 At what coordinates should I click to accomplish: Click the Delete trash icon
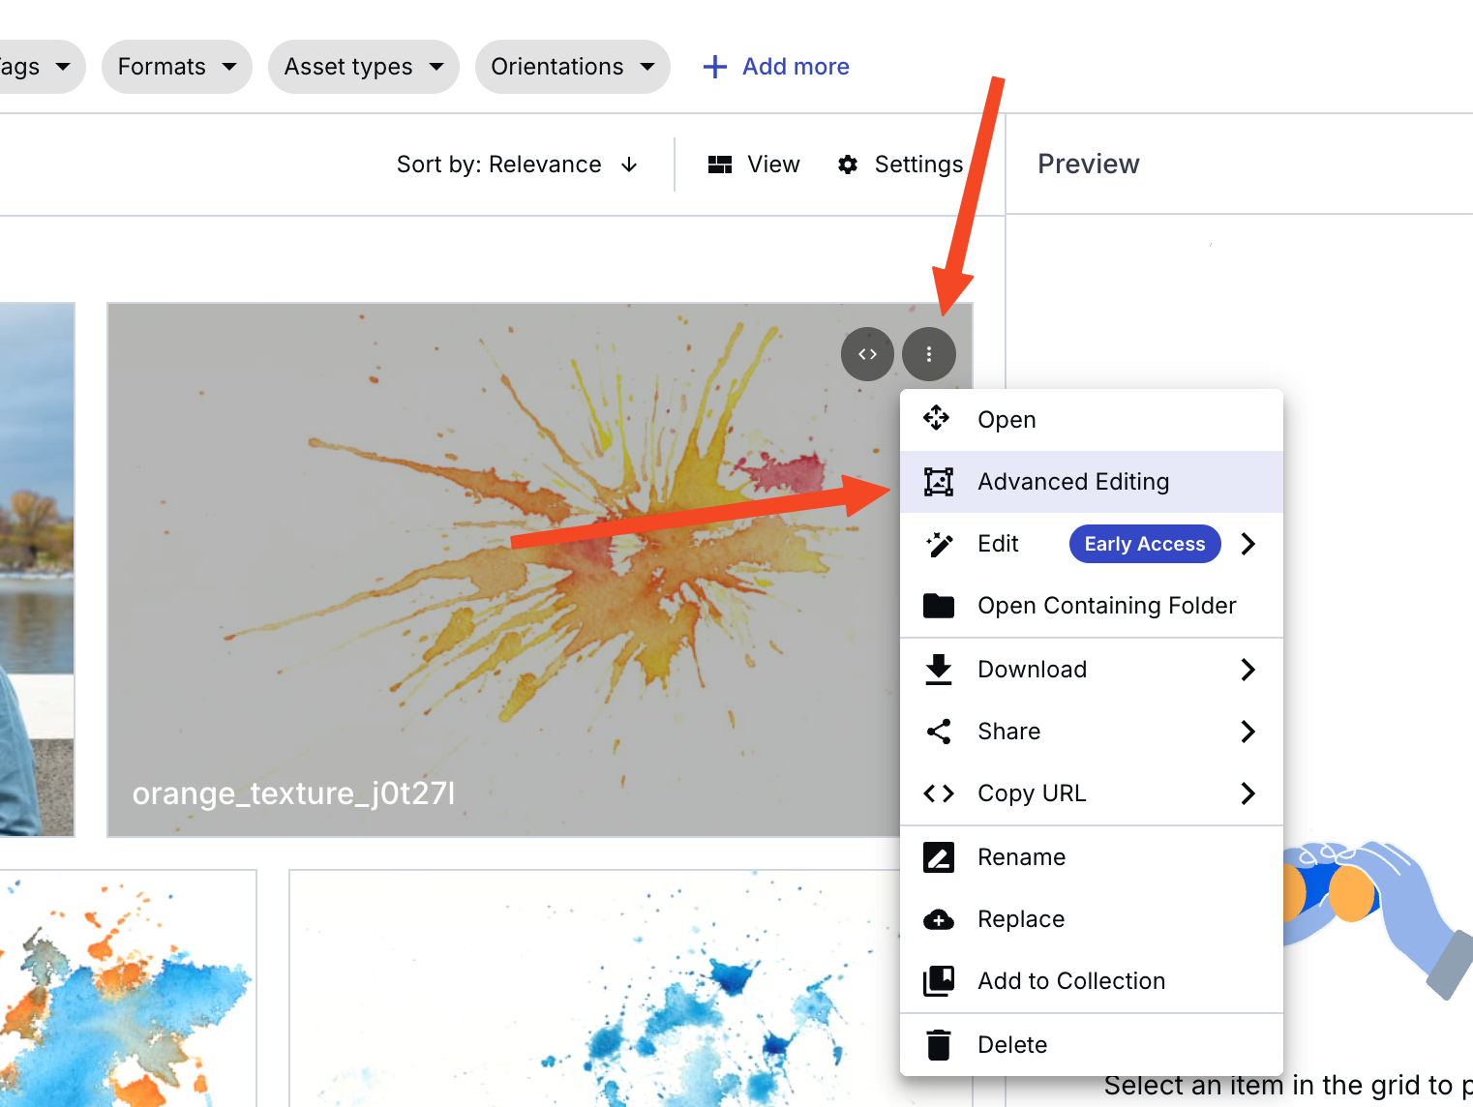tap(938, 1045)
